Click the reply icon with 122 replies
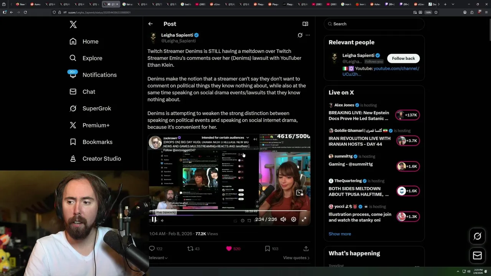This screenshot has width=491, height=276. 152,249
